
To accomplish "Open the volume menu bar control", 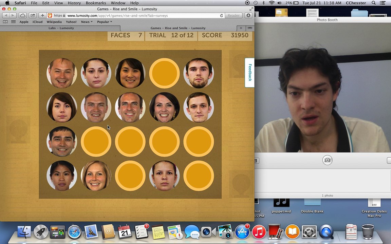I will (280, 3).
